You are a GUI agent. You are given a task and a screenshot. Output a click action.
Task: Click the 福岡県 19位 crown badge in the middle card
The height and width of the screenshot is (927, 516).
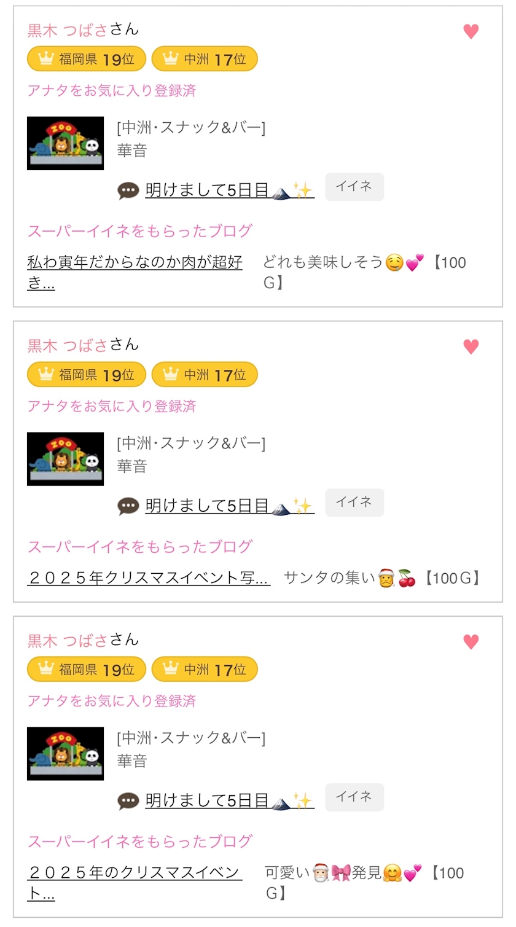pyautogui.click(x=86, y=374)
